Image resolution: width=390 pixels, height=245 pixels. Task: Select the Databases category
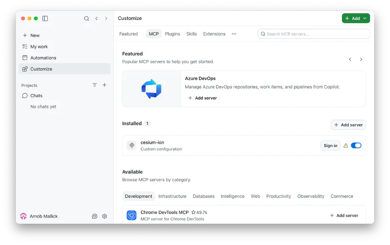click(204, 196)
